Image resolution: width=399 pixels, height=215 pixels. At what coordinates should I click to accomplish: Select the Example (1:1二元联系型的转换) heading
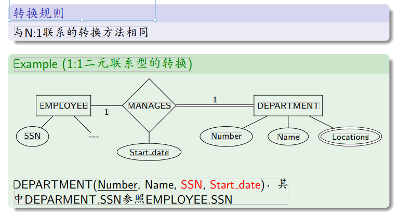click(103, 64)
